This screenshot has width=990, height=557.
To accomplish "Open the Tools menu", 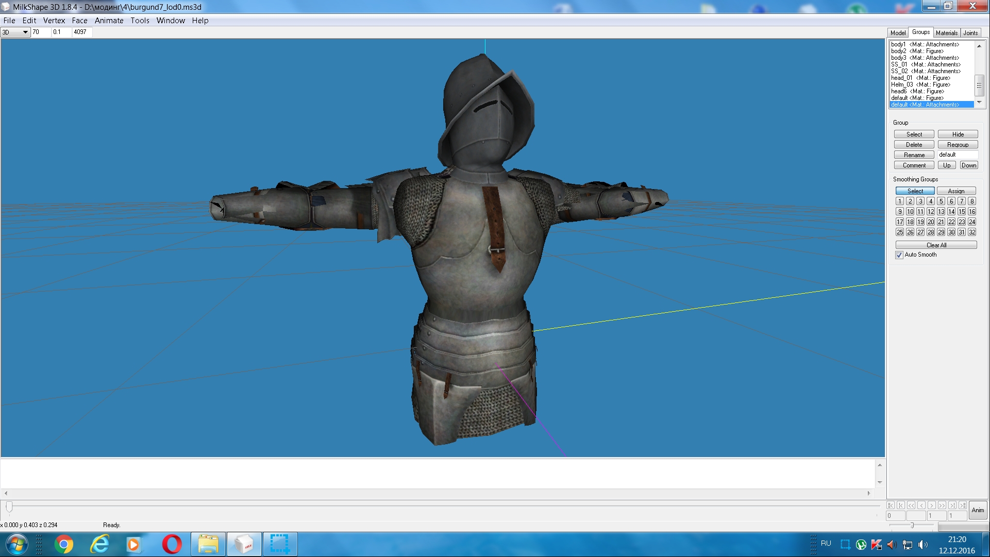I will click(140, 21).
